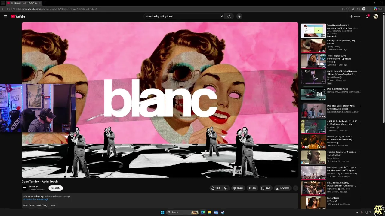
Task: Open options for Calvin Harris Blame video
Action: coord(360,72)
